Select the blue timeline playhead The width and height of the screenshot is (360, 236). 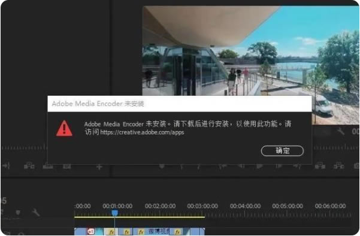click(x=115, y=213)
